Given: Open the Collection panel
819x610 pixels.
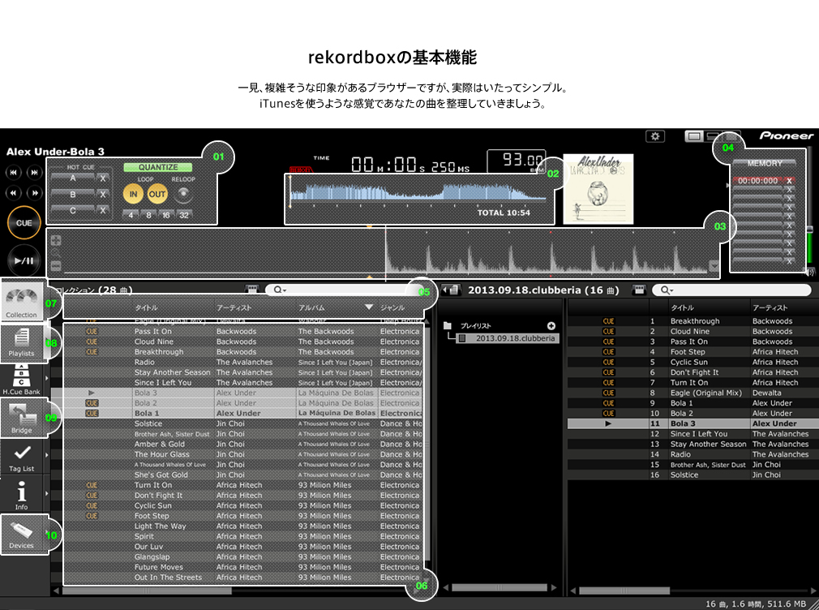Looking at the screenshot, I should (x=21, y=302).
